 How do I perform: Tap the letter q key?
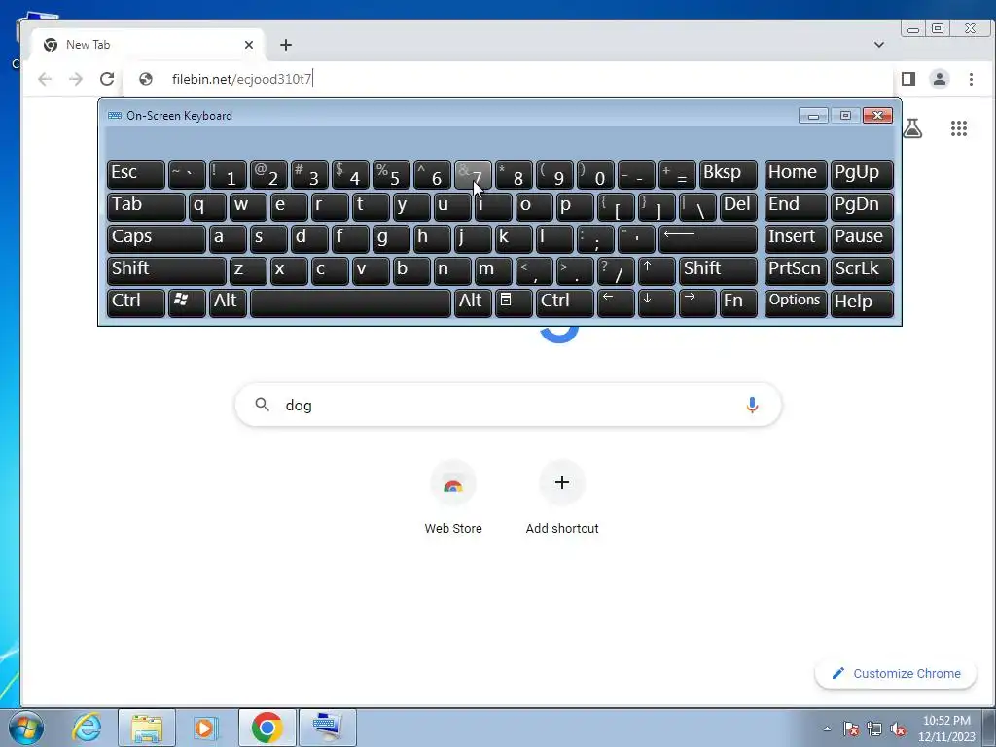point(207,207)
